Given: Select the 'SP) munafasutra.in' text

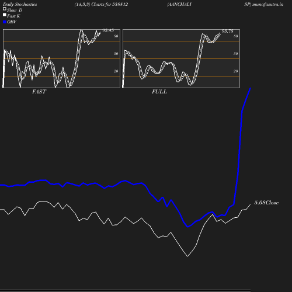Looking at the screenshot, I should pos(264,5).
